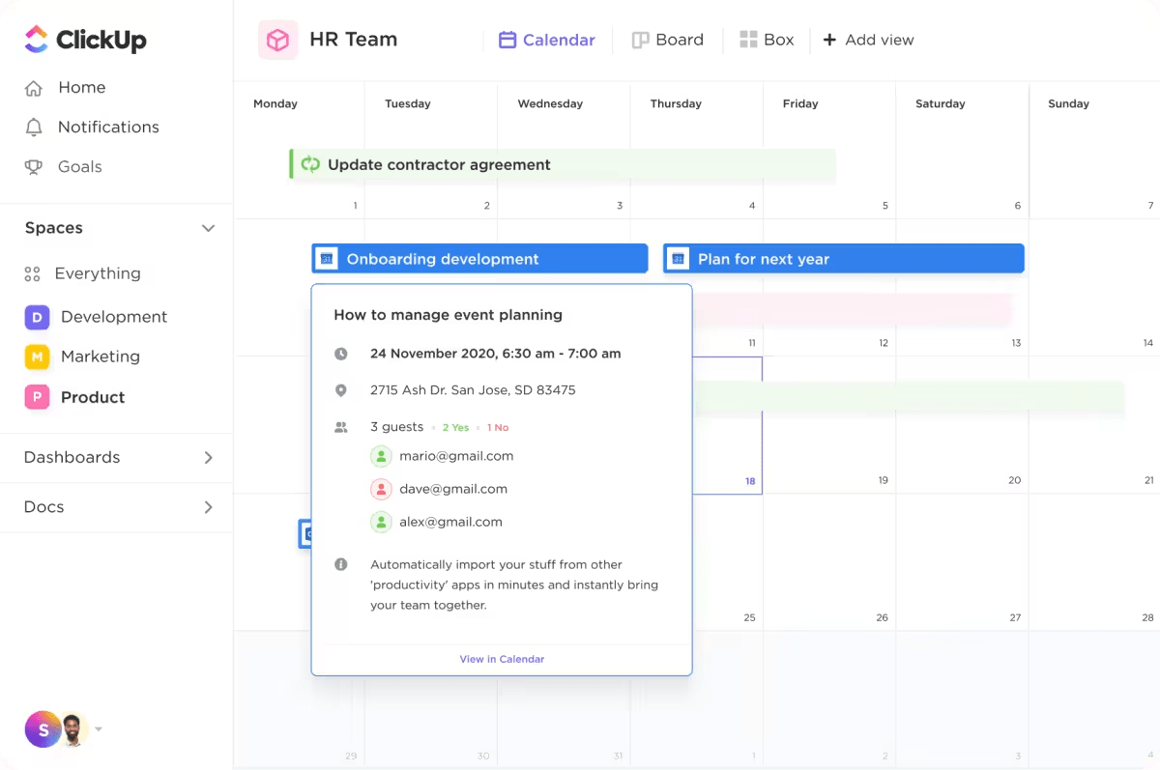Click the S user avatar
This screenshot has height=770, width=1160.
42,729
